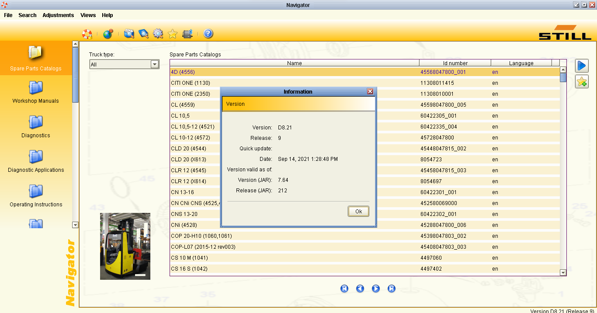597x313 pixels.
Task: Click the add-to-favorites star plus icon
Action: [x=582, y=81]
